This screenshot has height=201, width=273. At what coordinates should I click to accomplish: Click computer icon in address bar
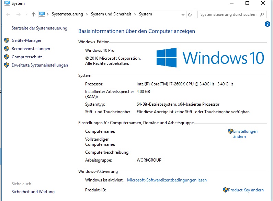click(x=42, y=14)
